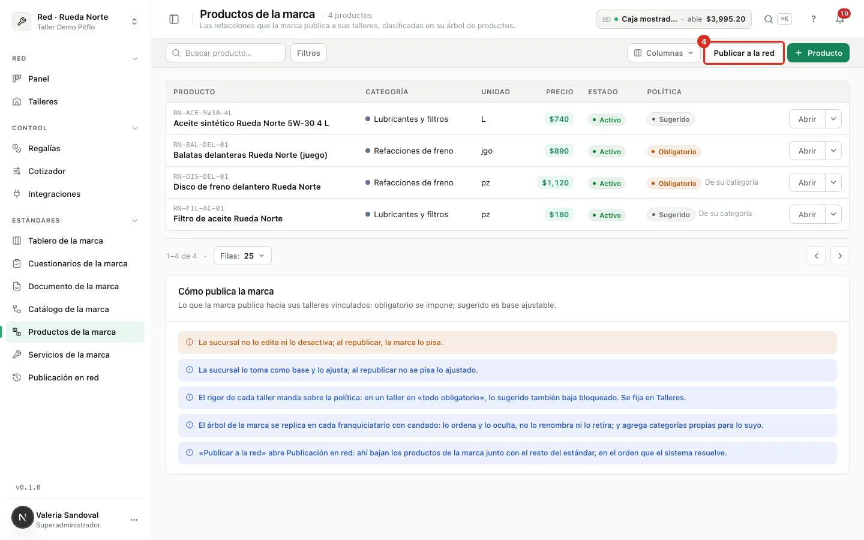Go to previous page arrow

tap(816, 256)
